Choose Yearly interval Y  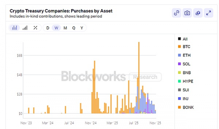(x=82, y=28)
